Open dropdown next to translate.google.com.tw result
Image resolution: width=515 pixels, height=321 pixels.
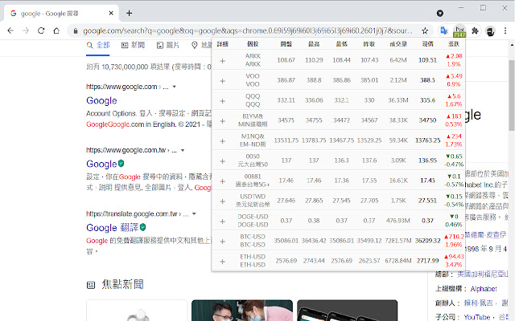coord(194,214)
